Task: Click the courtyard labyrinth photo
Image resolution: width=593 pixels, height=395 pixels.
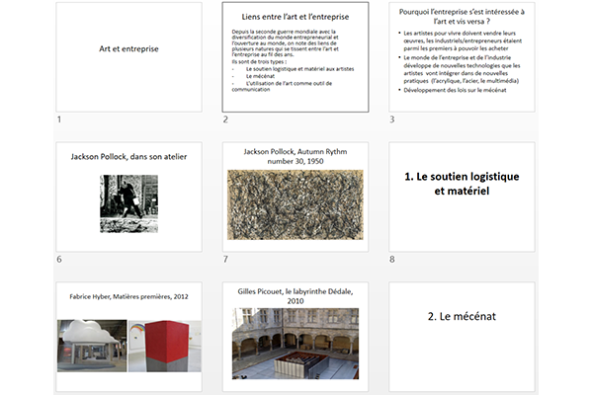Action: click(296, 344)
